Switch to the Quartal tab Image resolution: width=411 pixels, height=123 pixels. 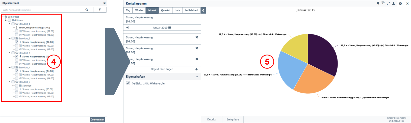[x=166, y=10]
